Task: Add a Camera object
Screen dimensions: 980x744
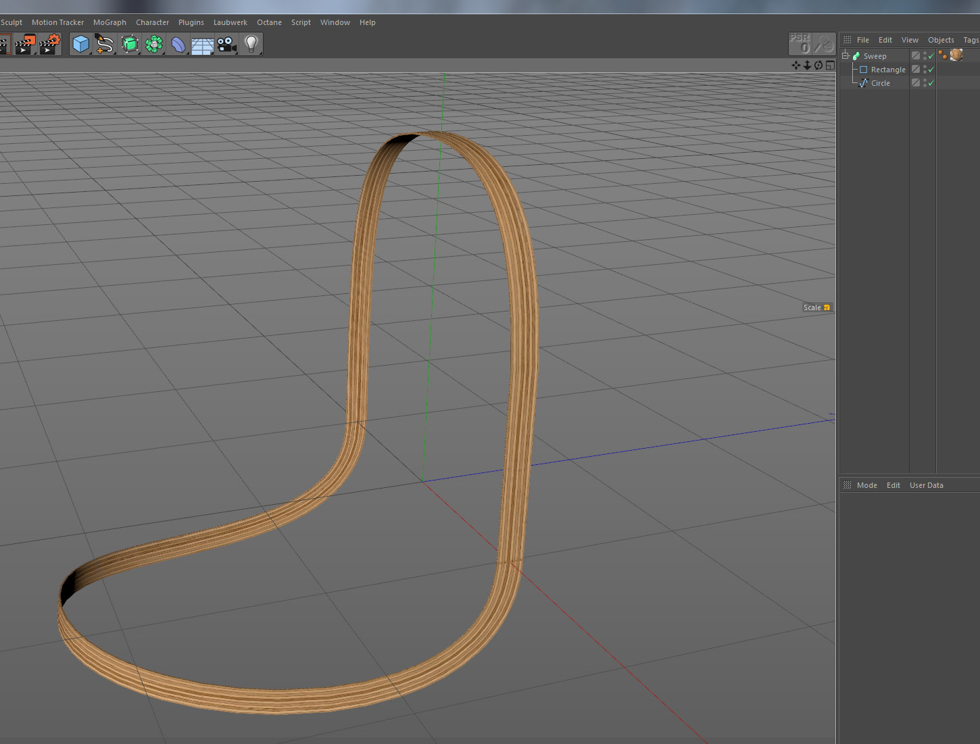Action: pyautogui.click(x=227, y=45)
